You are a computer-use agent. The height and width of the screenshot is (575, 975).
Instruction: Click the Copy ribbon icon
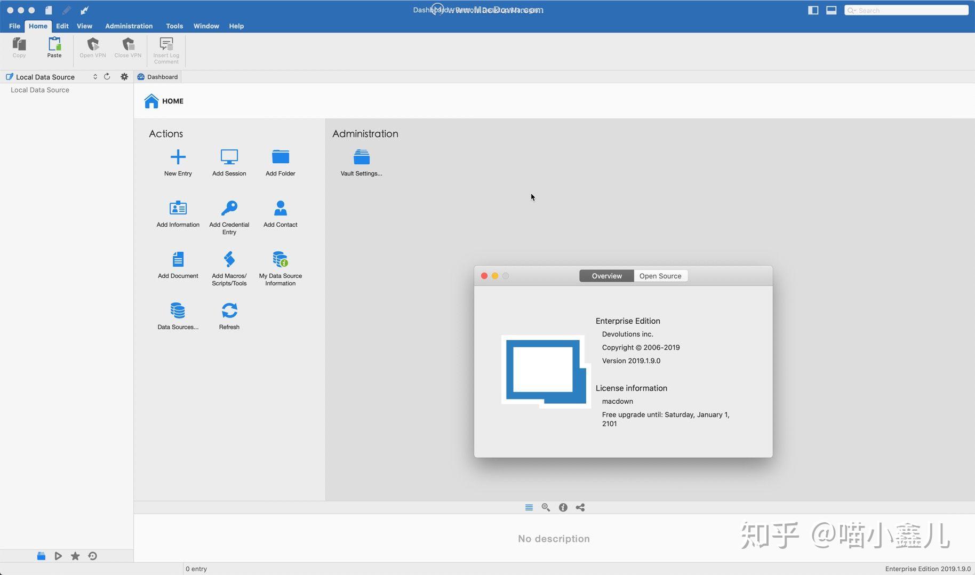[19, 44]
